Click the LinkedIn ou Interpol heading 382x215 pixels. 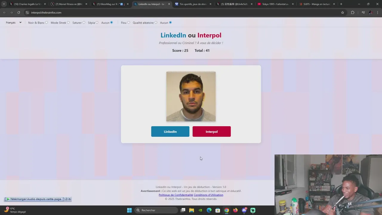click(191, 35)
